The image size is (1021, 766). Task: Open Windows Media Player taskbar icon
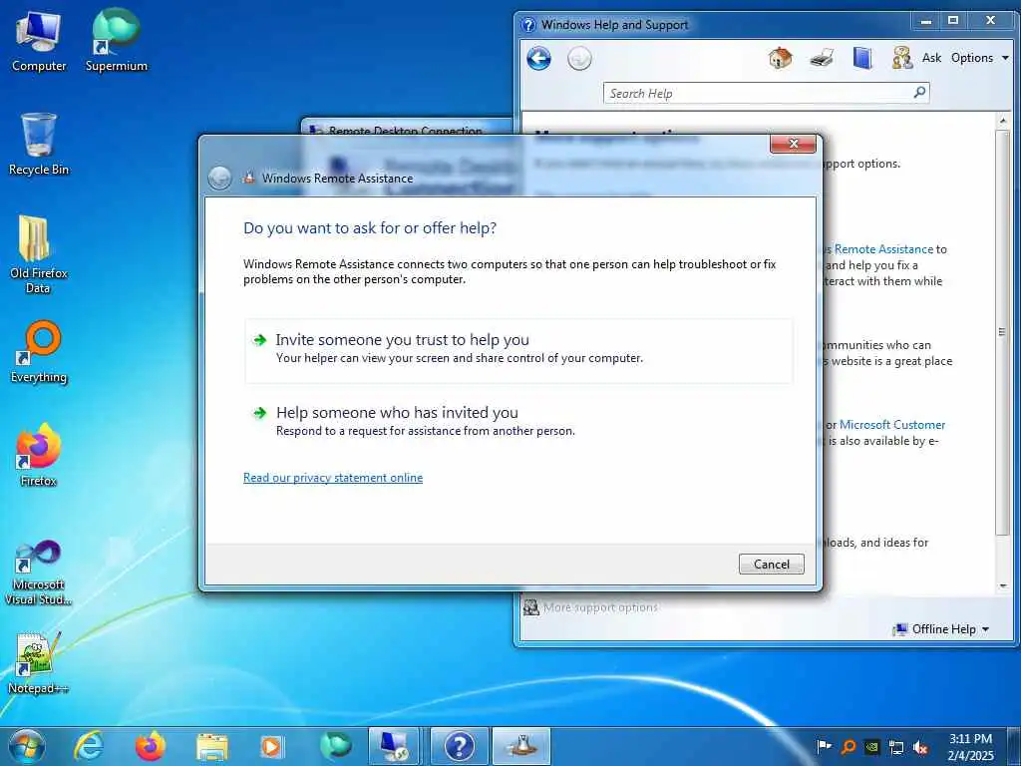pos(271,746)
